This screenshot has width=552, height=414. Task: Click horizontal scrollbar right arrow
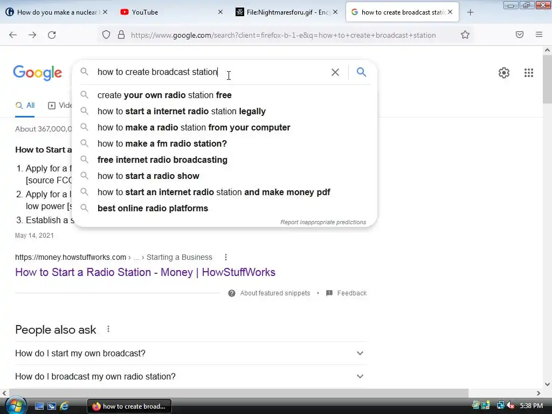(x=539, y=393)
